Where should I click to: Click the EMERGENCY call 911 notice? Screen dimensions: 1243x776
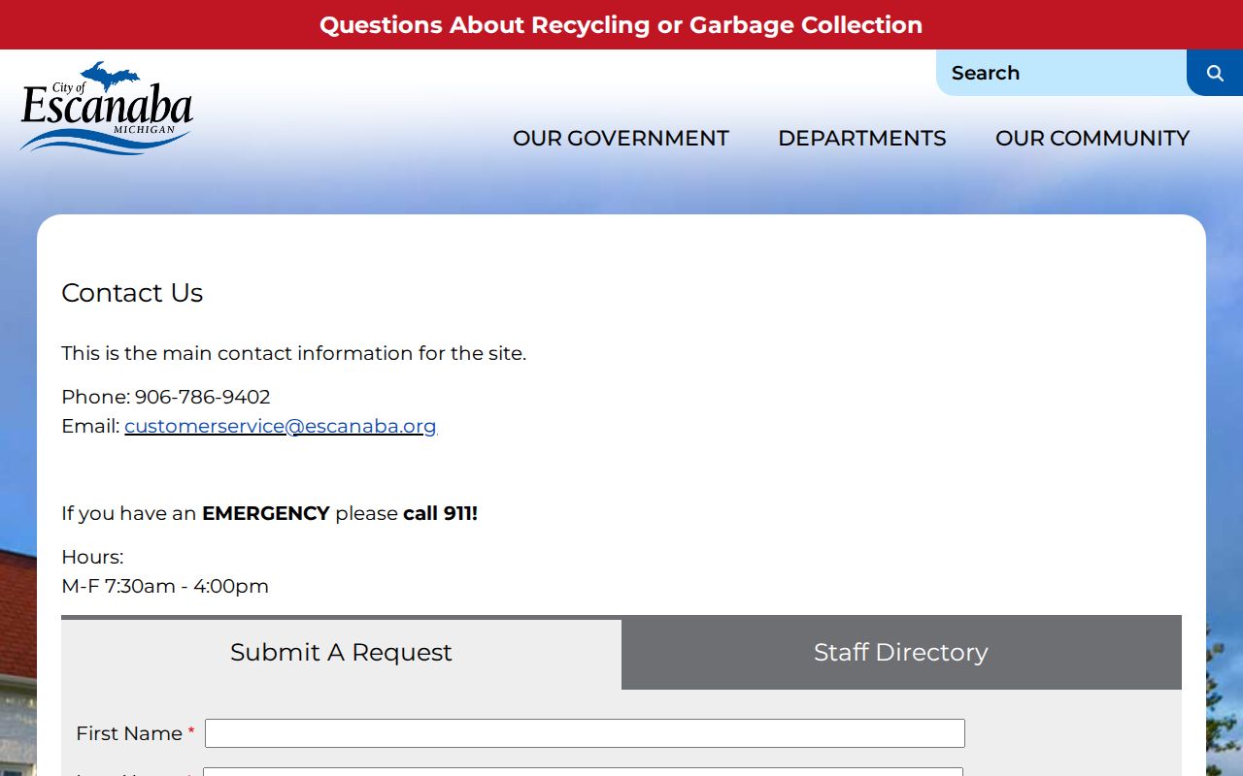pyautogui.click(x=269, y=513)
